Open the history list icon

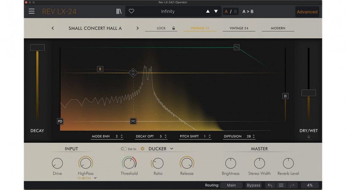[281, 185]
